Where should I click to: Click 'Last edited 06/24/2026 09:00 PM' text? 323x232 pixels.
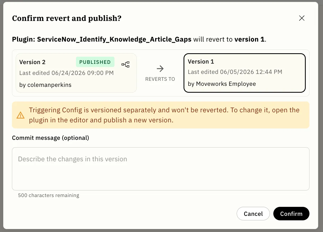click(66, 73)
